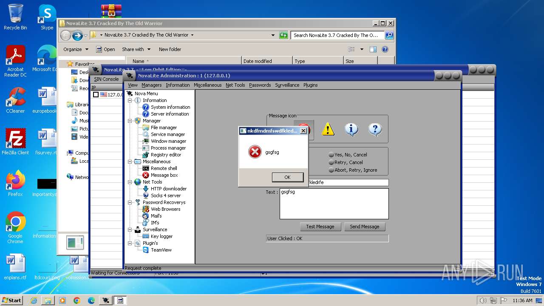
Task: Select the information message icon
Action: coord(351,129)
